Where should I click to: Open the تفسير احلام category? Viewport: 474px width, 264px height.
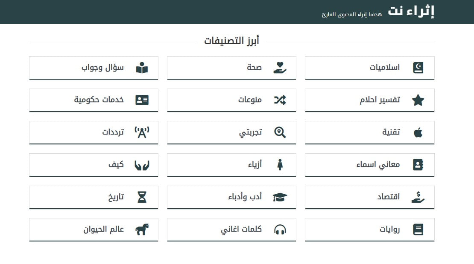(370, 100)
